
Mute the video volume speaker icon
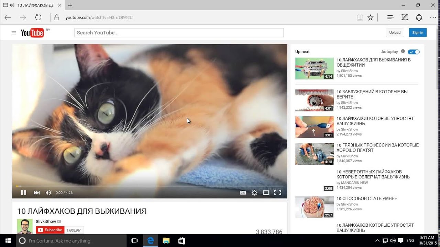pos(48,193)
